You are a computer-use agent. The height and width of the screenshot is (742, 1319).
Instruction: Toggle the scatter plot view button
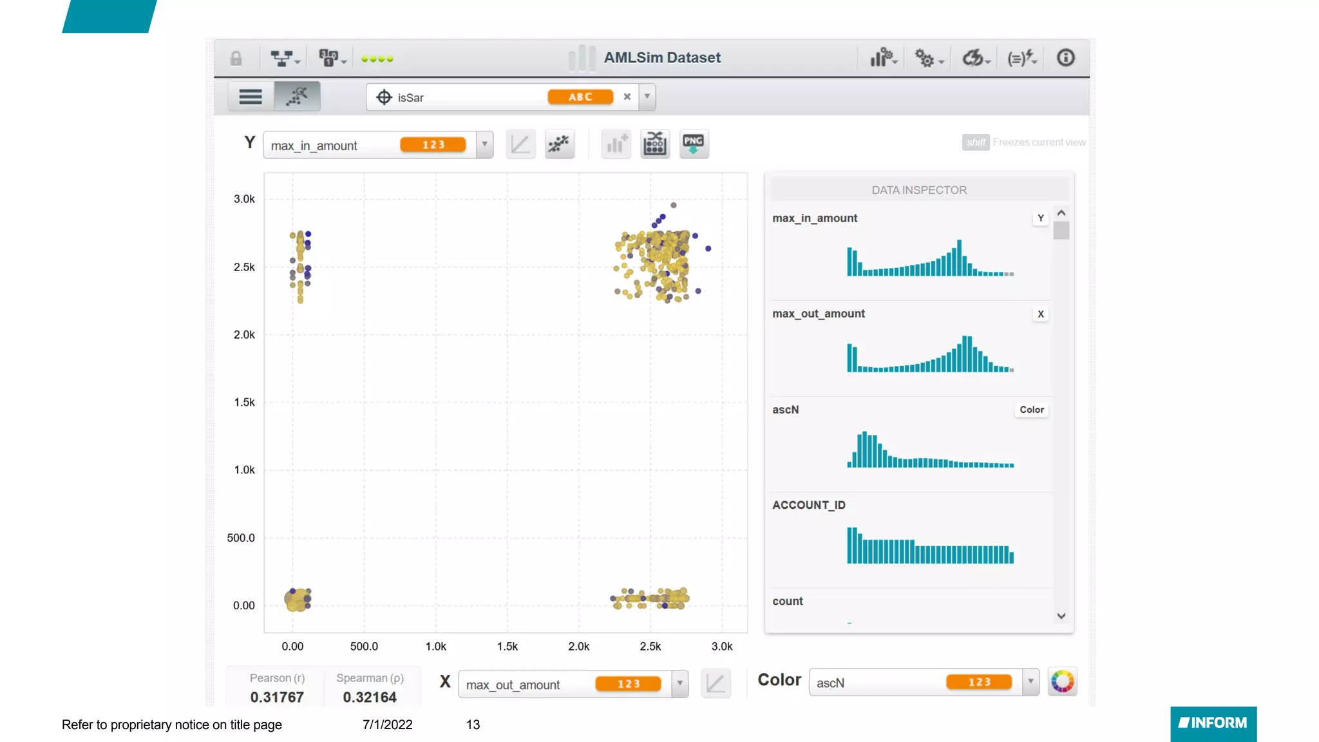(297, 97)
